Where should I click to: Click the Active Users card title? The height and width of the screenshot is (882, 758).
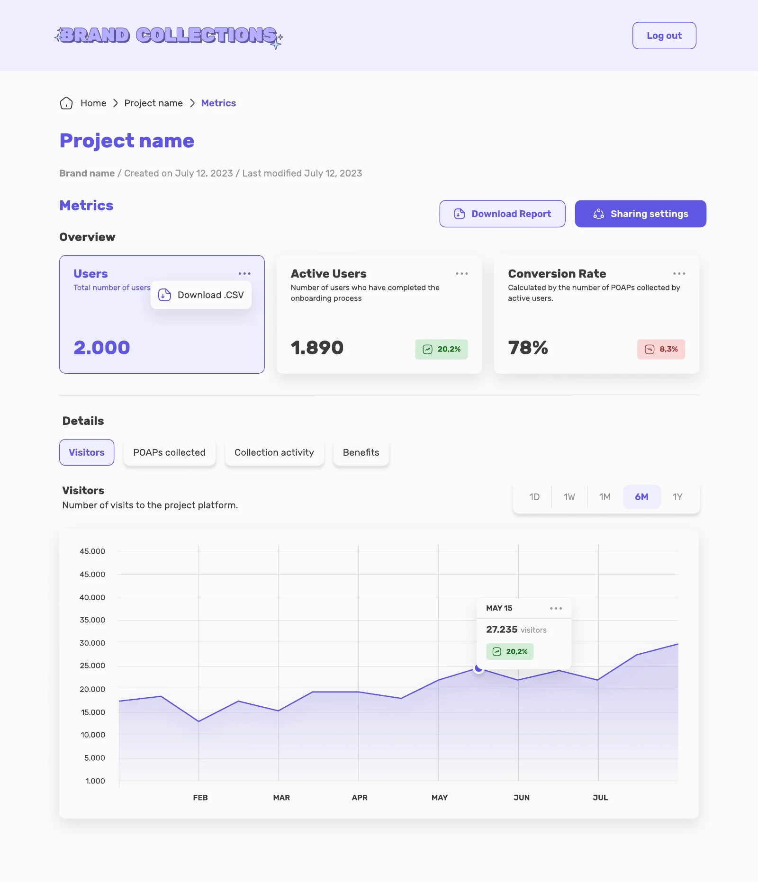(329, 274)
